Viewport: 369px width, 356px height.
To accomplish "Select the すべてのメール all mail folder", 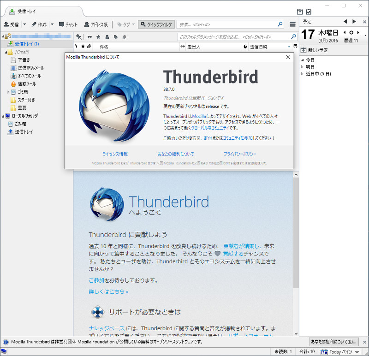I will click(x=30, y=76).
